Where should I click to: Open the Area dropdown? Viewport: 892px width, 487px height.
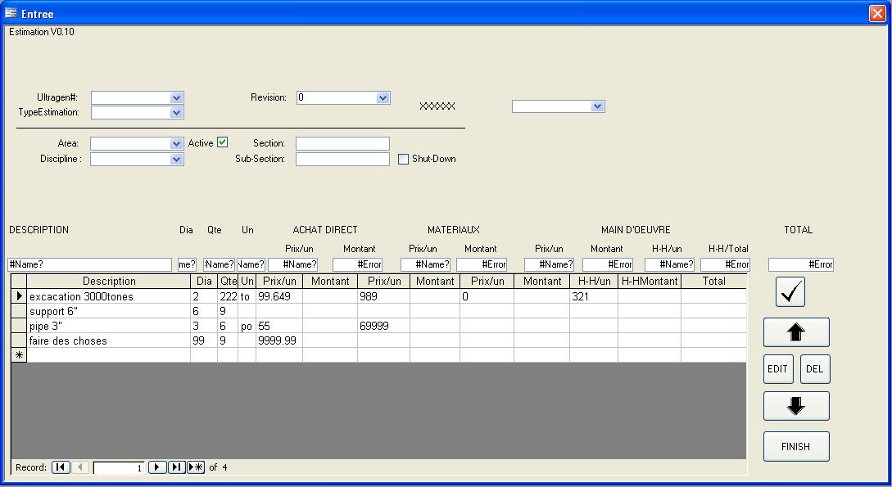176,144
